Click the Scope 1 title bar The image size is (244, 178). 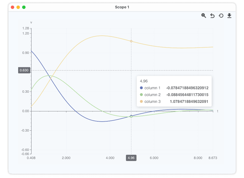pyautogui.click(x=122, y=7)
